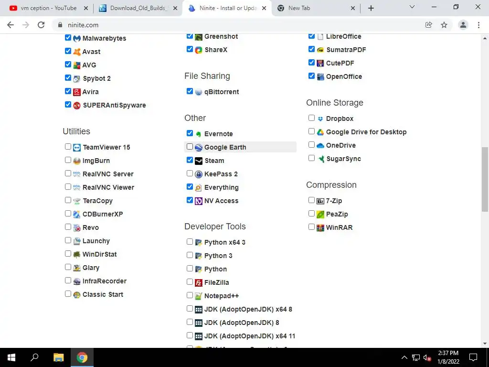The image size is (489, 367).
Task: Open File Explorer from taskbar
Action: click(58, 357)
